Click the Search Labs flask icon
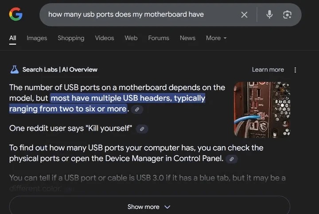Screen dimensions: 319x214 click(x=14, y=70)
